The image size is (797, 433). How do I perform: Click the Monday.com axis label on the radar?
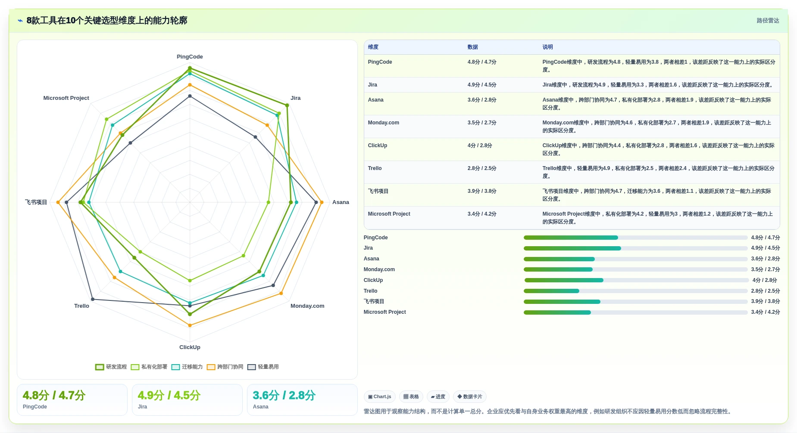click(307, 306)
